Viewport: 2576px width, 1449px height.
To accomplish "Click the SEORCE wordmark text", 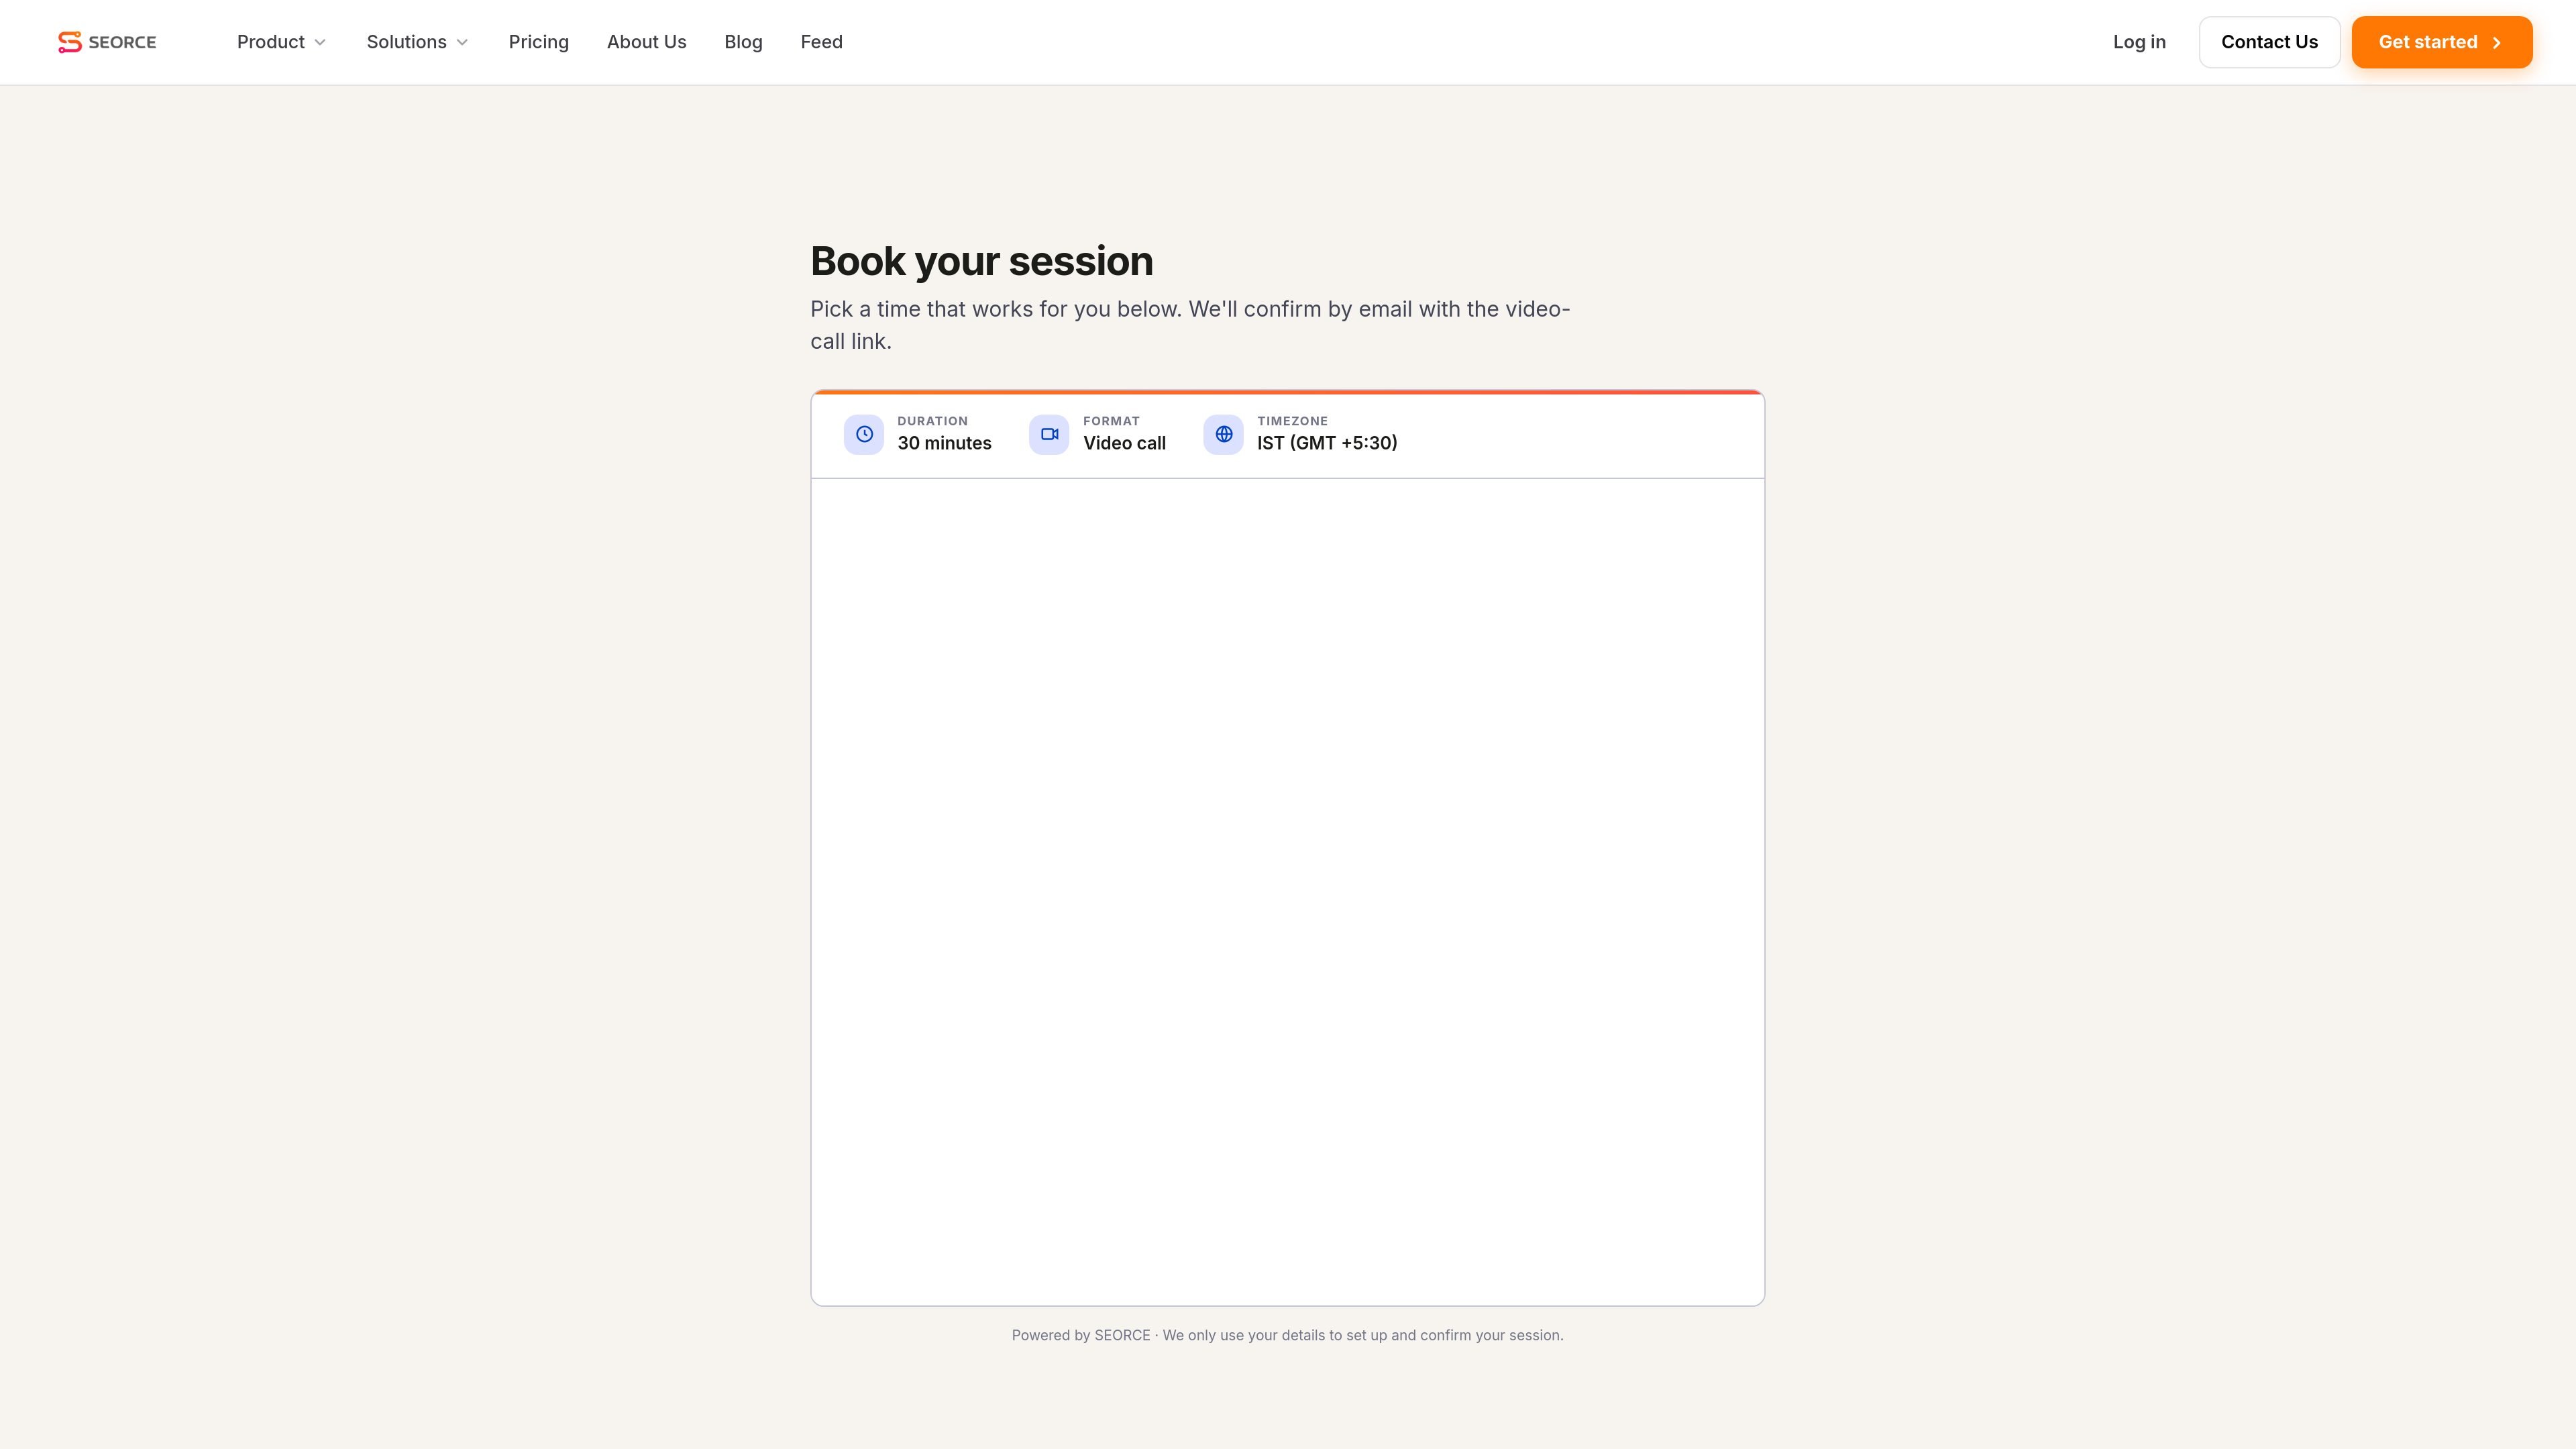I will (x=122, y=42).
